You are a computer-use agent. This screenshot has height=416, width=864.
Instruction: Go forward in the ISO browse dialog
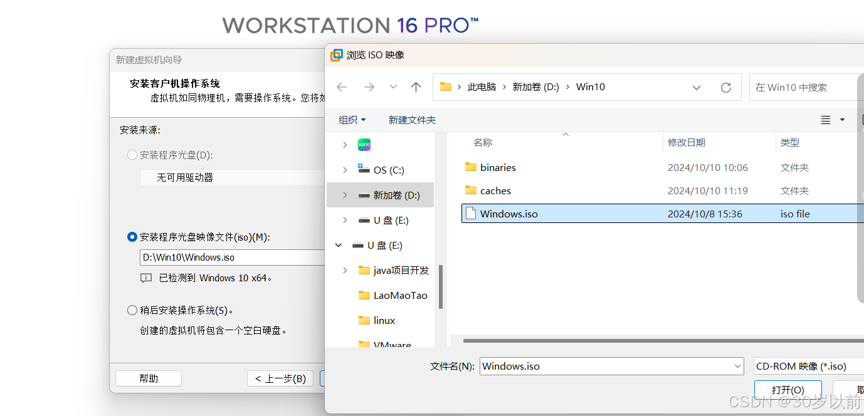point(369,87)
